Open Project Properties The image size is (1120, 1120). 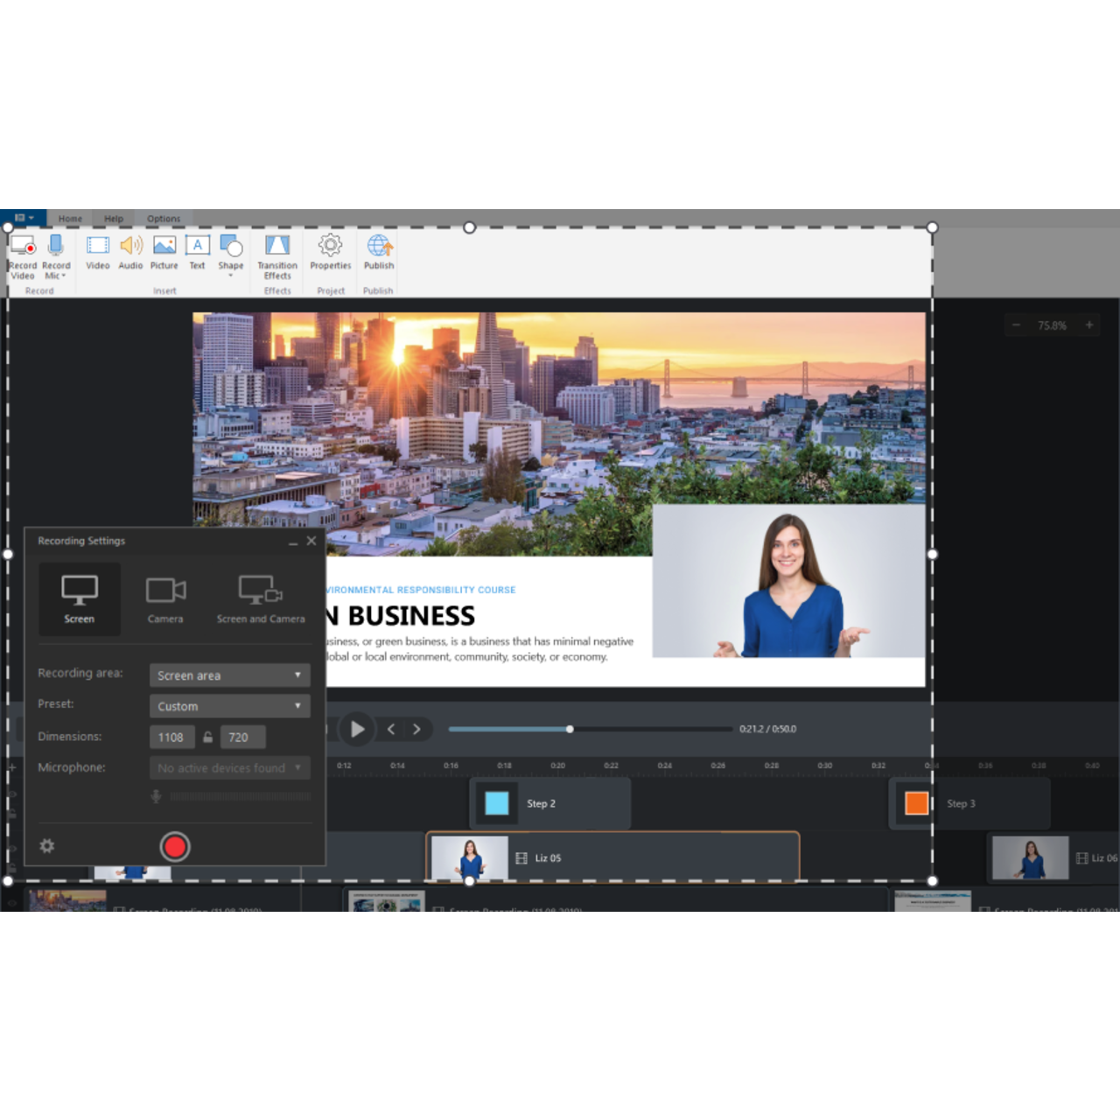tap(330, 254)
